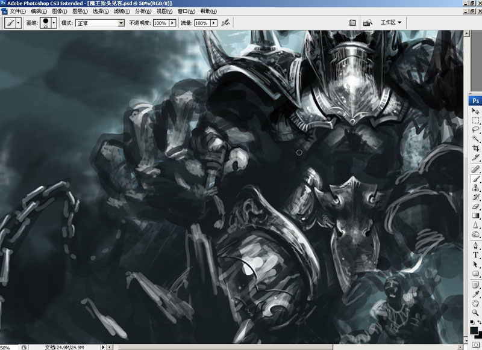Viewport: 482px width, 350px height.
Task: Click the foreground color swatch
Action: pos(474,330)
